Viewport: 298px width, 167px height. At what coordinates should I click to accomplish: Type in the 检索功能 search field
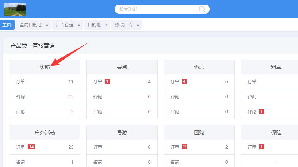(x=157, y=9)
